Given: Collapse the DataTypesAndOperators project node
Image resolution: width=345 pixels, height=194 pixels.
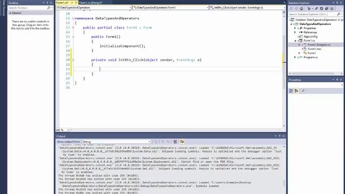Looking at the screenshot, I should (x=292, y=24).
